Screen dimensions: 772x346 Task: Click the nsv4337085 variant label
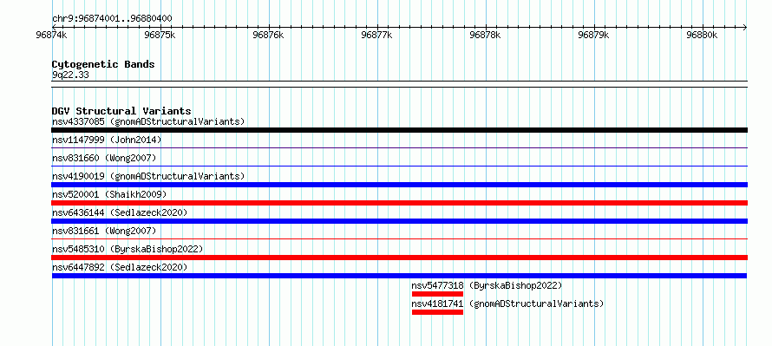pos(148,121)
